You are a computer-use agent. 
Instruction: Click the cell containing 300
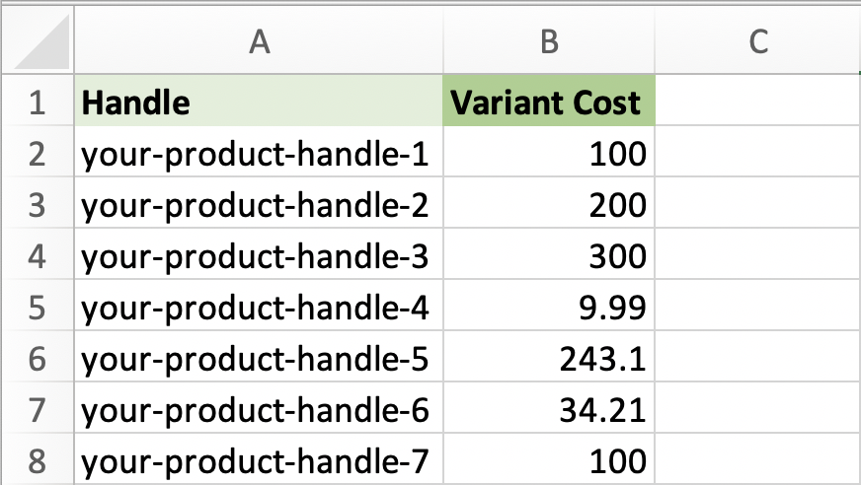[x=549, y=253]
